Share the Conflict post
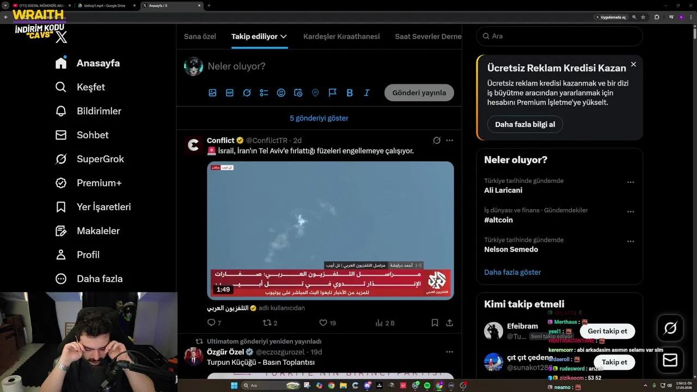 pyautogui.click(x=449, y=323)
